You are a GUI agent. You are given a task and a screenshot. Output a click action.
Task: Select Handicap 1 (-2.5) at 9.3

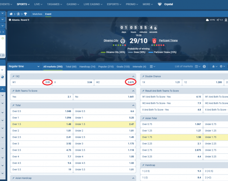(x=171, y=171)
